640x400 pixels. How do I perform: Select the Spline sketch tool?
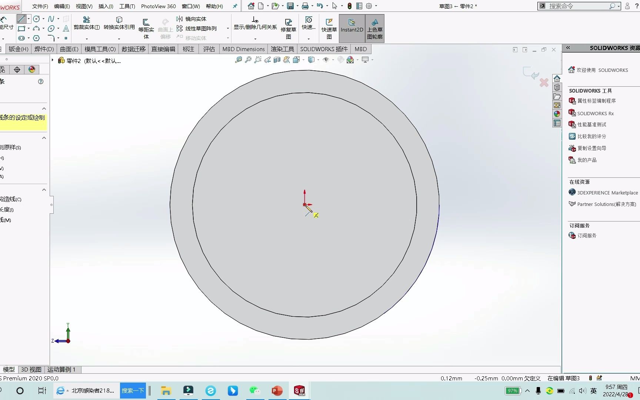coord(51,19)
